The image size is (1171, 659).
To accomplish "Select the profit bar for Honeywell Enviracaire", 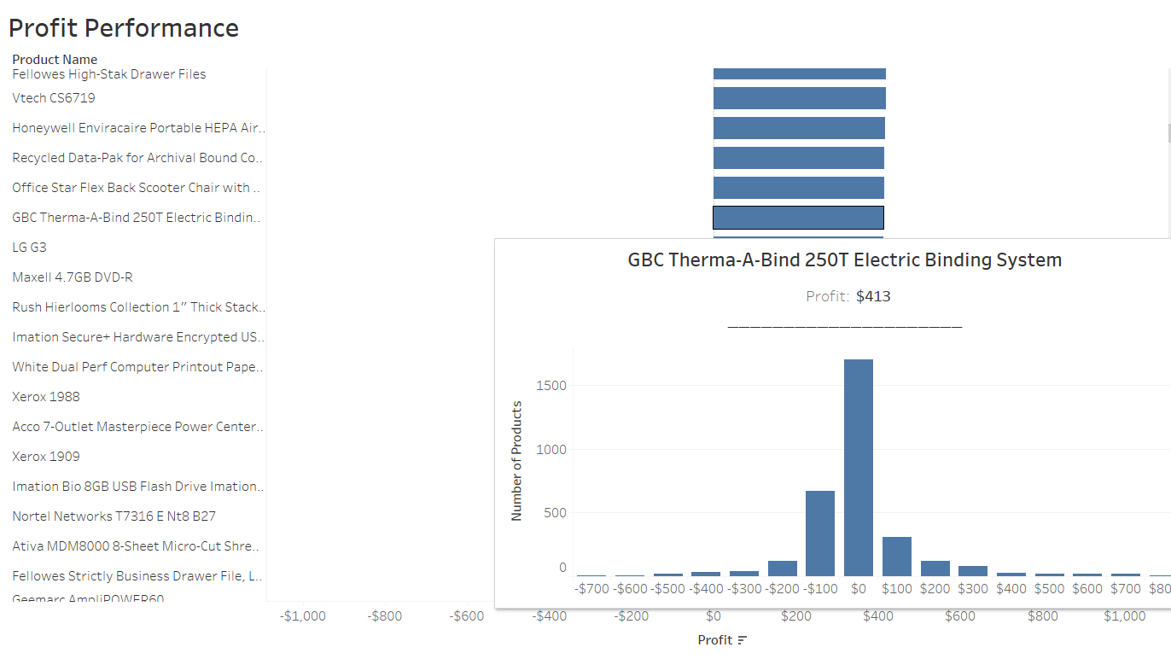I will 799,128.
